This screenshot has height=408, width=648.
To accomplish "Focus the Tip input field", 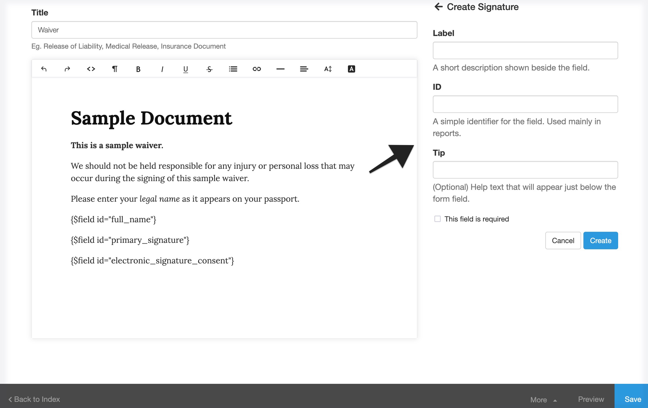I will [525, 170].
